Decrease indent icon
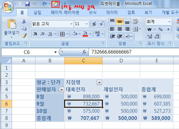The width and height of the screenshot is (179, 129). coord(113,37)
